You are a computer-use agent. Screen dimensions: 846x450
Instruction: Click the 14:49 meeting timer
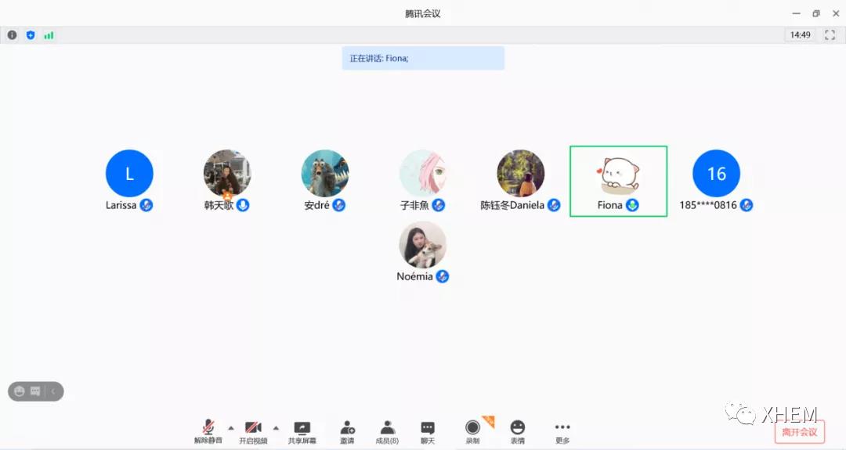800,35
